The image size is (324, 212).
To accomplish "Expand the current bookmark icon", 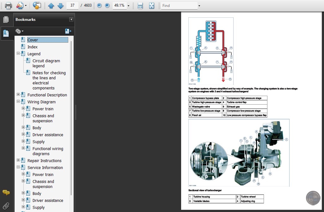I will 68,31.
